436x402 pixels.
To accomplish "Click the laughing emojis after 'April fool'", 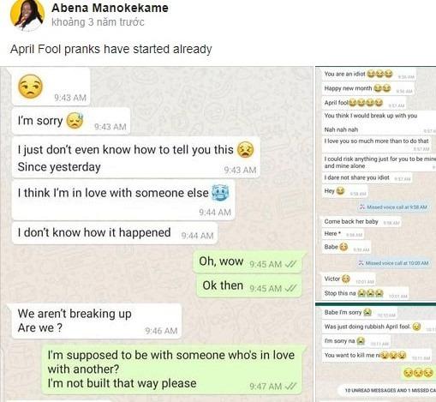I will (366, 102).
